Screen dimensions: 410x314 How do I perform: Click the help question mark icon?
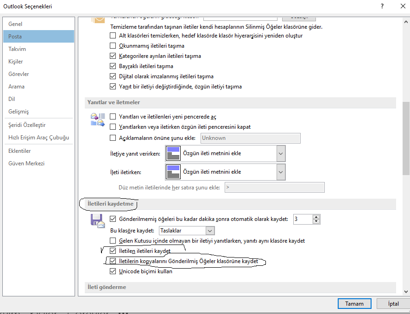coord(382,6)
